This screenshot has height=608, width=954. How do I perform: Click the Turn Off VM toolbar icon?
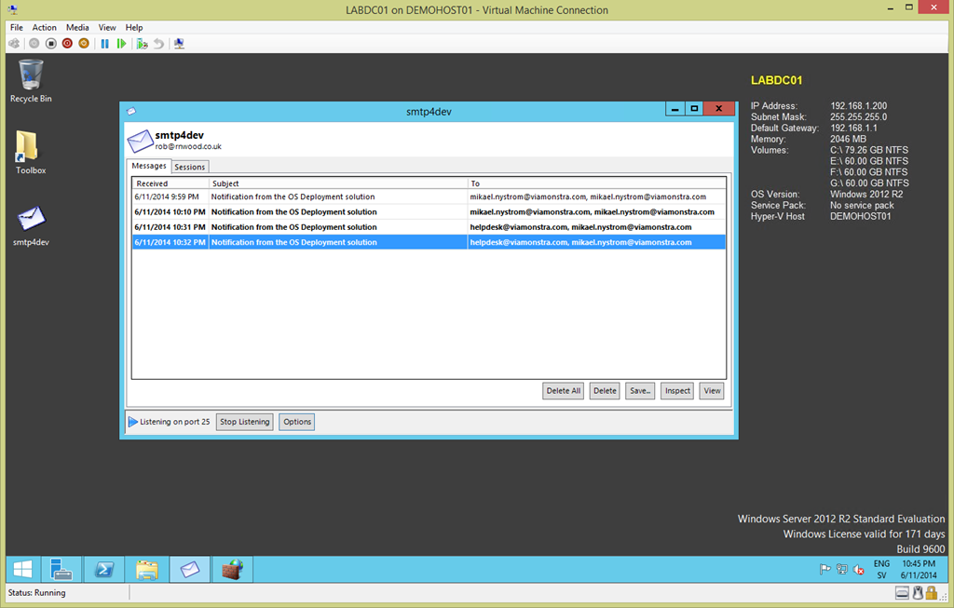coord(51,44)
